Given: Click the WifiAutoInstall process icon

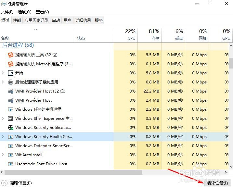Looking at the screenshot, I should click(11, 155).
